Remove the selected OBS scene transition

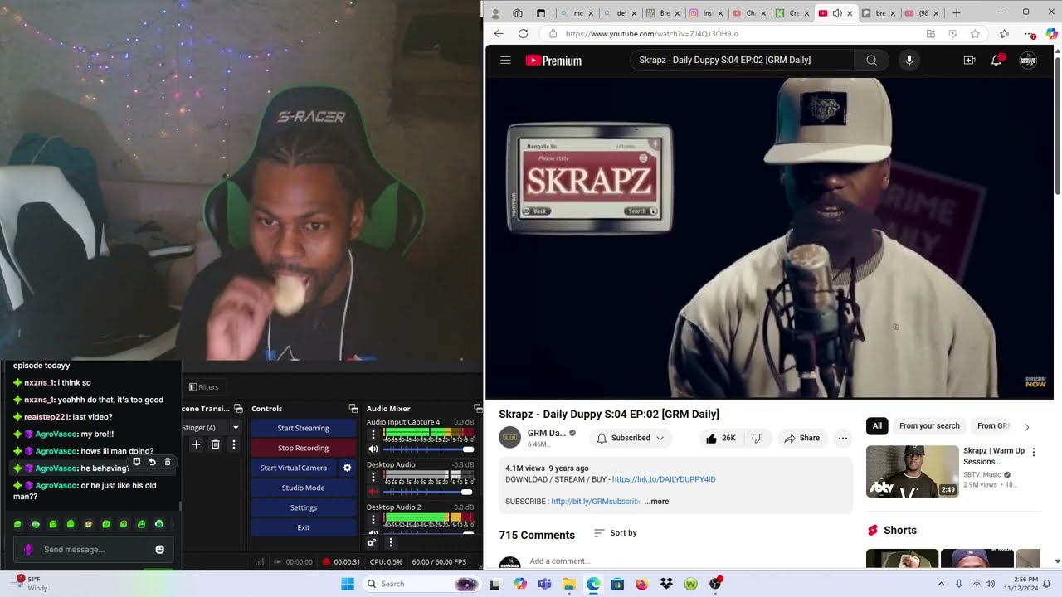pos(215,444)
